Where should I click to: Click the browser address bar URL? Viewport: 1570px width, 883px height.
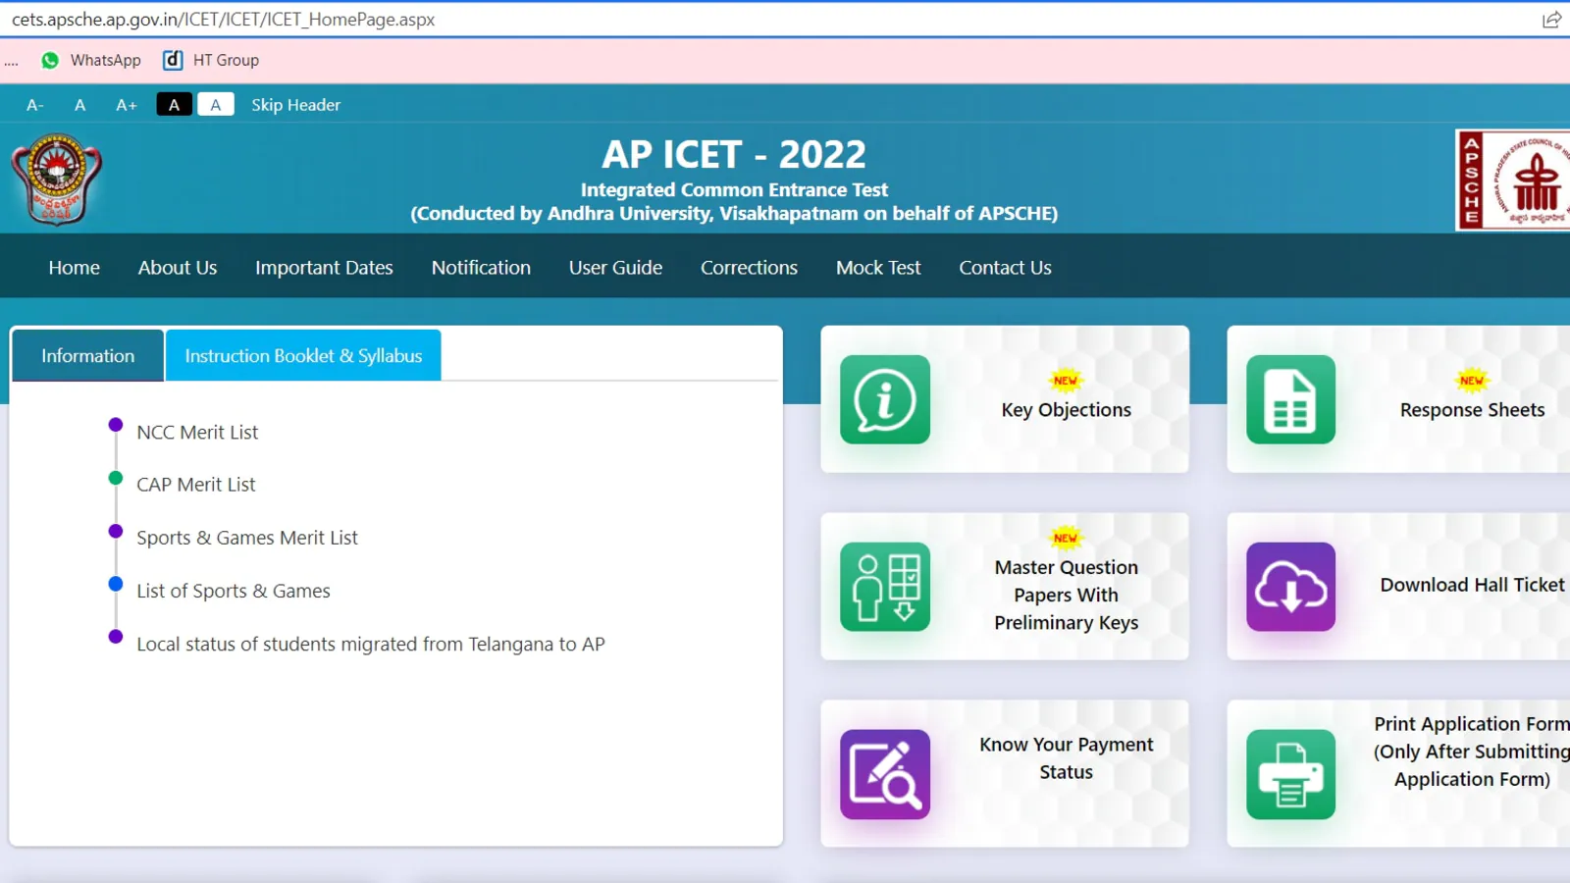(x=224, y=20)
